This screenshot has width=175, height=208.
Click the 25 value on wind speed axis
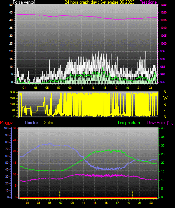(11, 43)
